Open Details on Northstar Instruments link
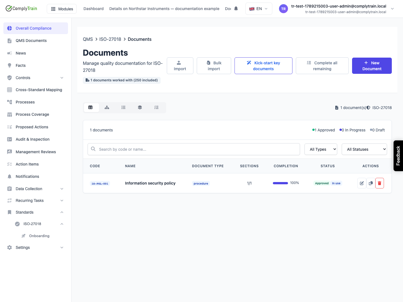 point(164,9)
